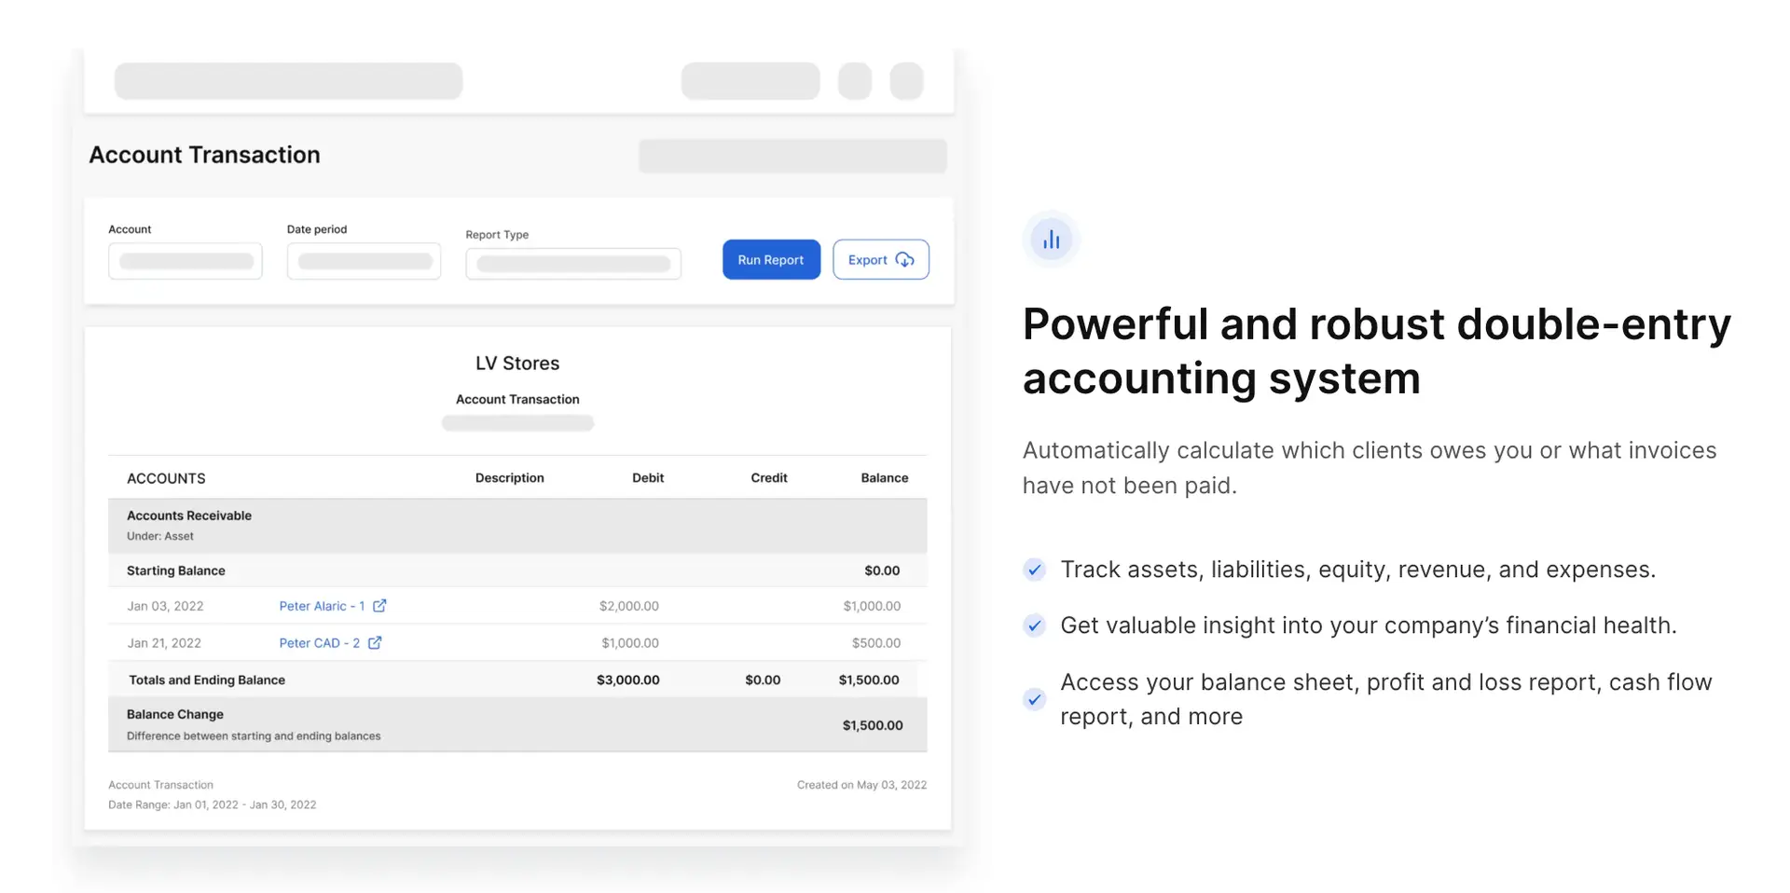Viewport: 1790px width, 893px height.
Task: Click the Export button
Action: click(x=880, y=259)
